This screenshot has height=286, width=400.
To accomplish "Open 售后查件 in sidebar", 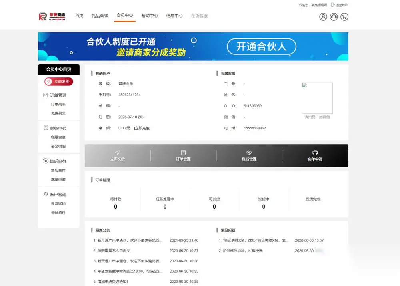I will [58, 170].
